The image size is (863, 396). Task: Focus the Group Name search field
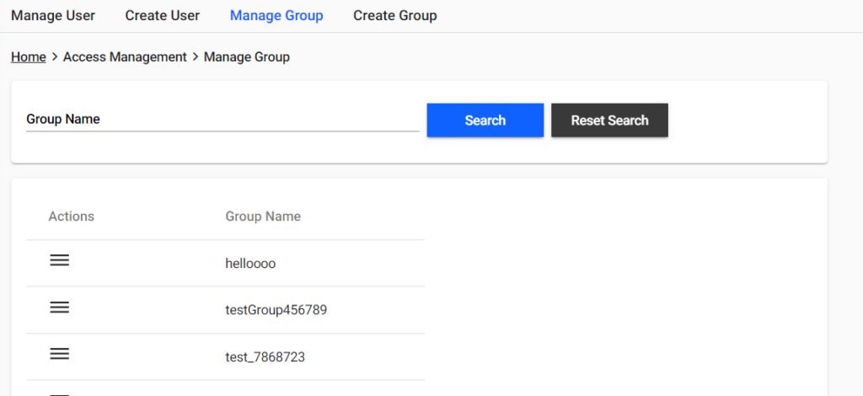pos(222,120)
